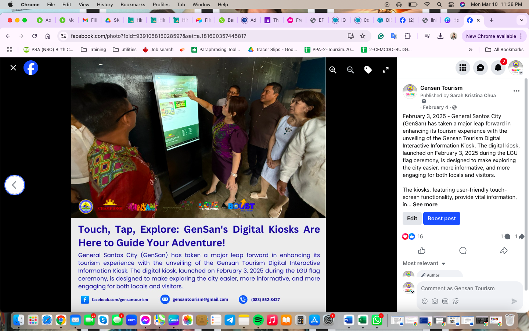The image size is (529, 331).
Task: Click the February 4 post date
Action: pyautogui.click(x=435, y=107)
